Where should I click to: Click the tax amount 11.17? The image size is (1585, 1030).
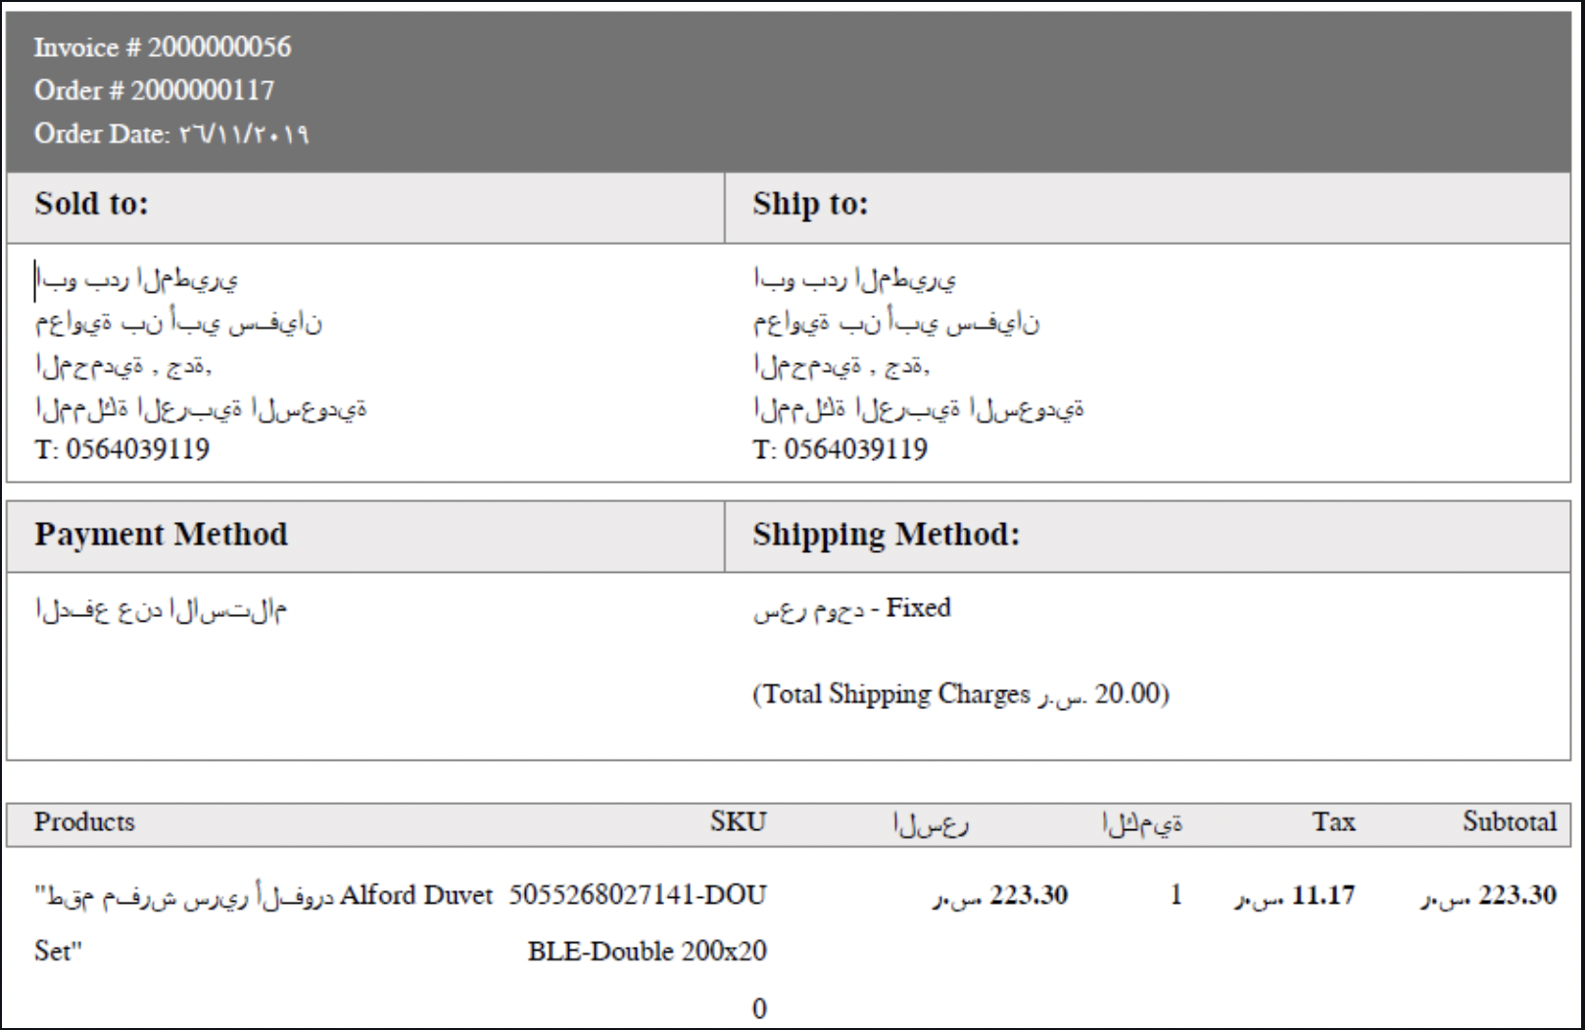tap(1322, 895)
